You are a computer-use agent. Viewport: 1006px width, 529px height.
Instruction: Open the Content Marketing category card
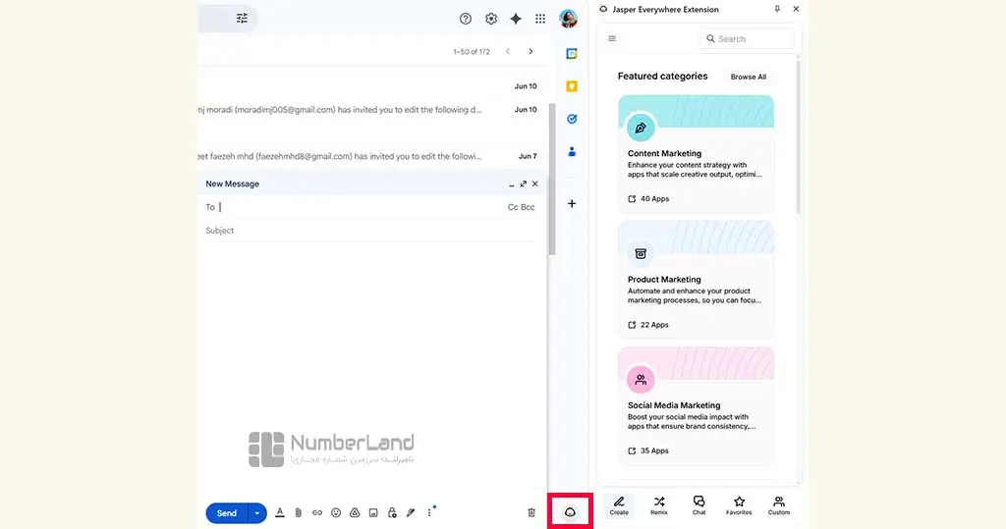pyautogui.click(x=697, y=154)
